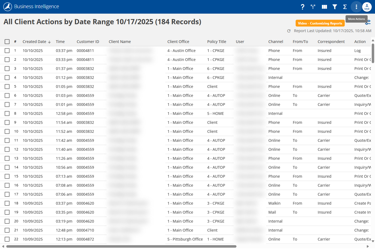Click the vertical scrollbar down arrow
This screenshot has height=252, width=375.
tap(373, 241)
